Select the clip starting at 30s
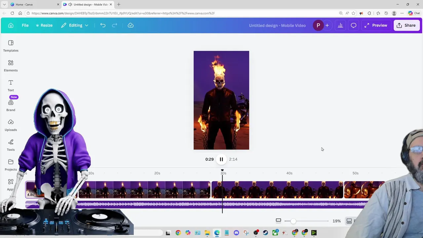Screen dimensions: 423x238 (277, 190)
